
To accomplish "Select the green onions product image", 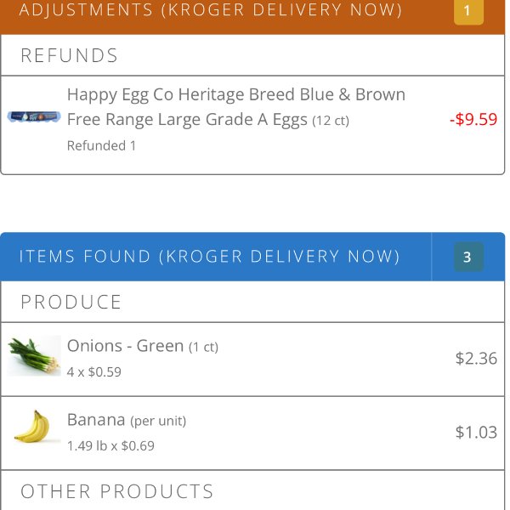I will click(34, 356).
